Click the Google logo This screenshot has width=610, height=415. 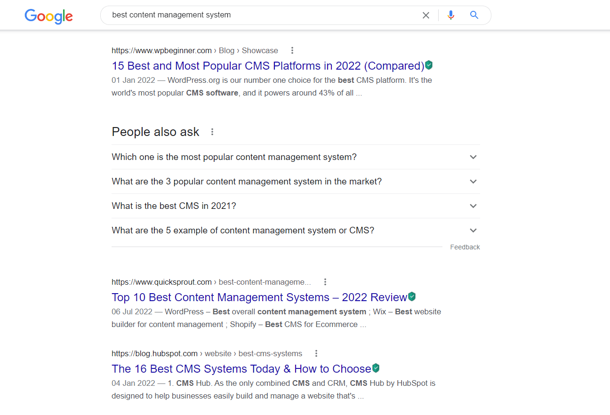49,16
